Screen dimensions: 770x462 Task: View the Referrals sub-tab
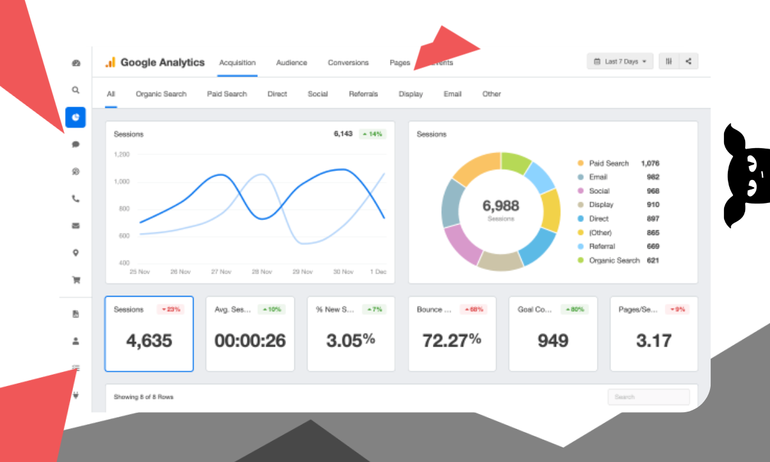click(x=363, y=94)
